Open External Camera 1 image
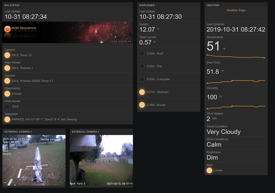 34,160
